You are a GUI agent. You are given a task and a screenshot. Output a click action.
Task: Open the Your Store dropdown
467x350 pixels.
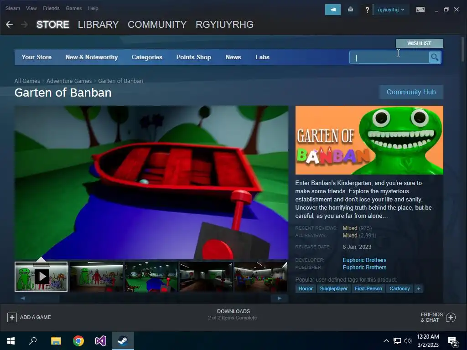36,57
